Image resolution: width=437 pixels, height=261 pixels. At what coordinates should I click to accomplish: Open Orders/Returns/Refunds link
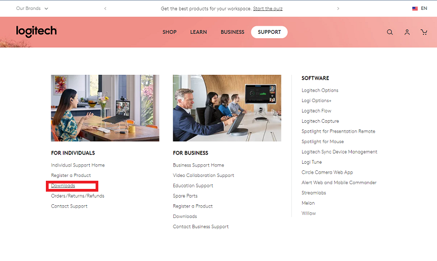[78, 196]
